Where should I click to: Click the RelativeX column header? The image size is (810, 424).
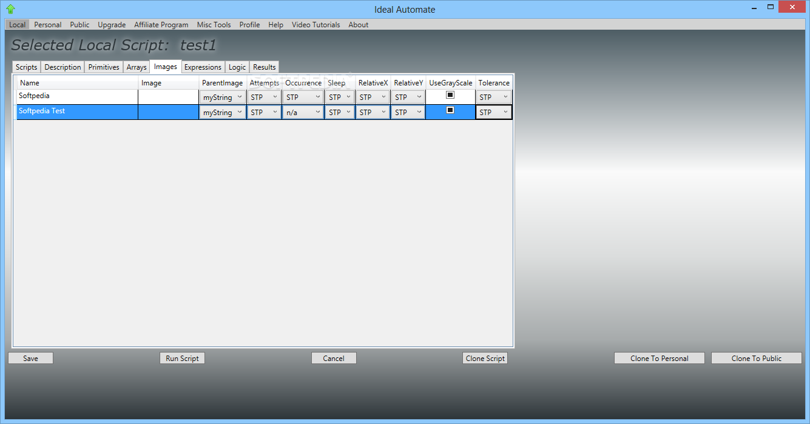(x=373, y=83)
